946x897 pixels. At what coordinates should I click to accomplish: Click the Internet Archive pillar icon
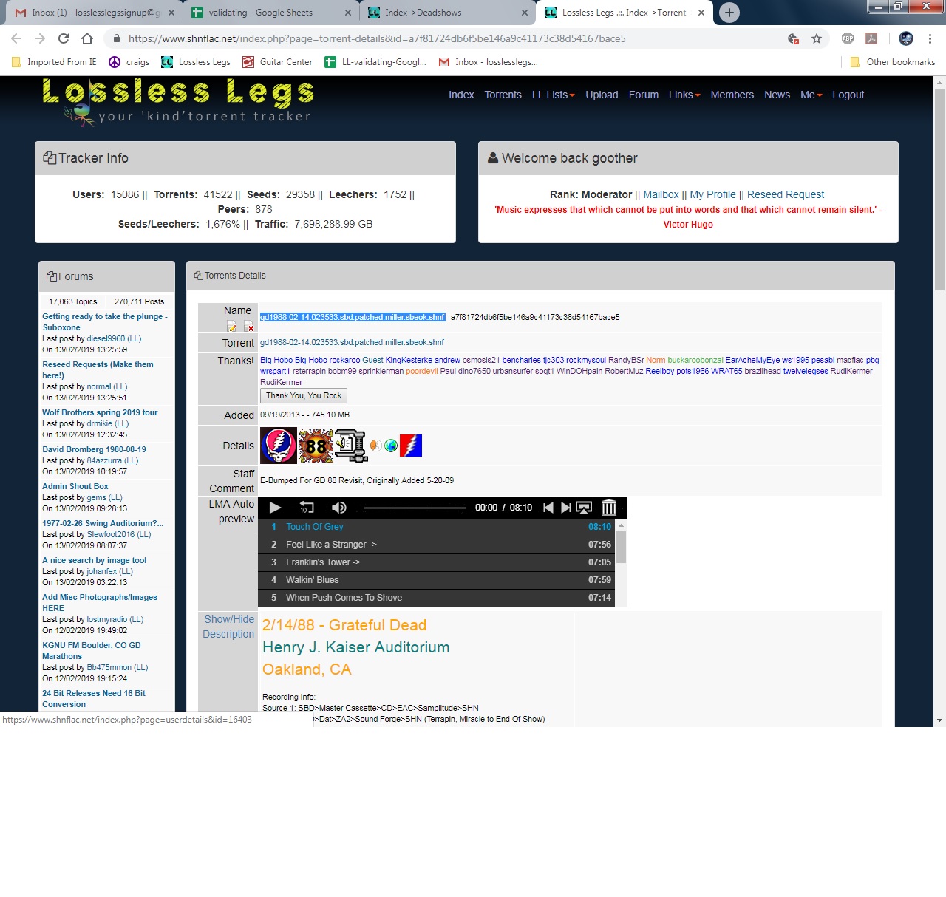click(x=609, y=508)
